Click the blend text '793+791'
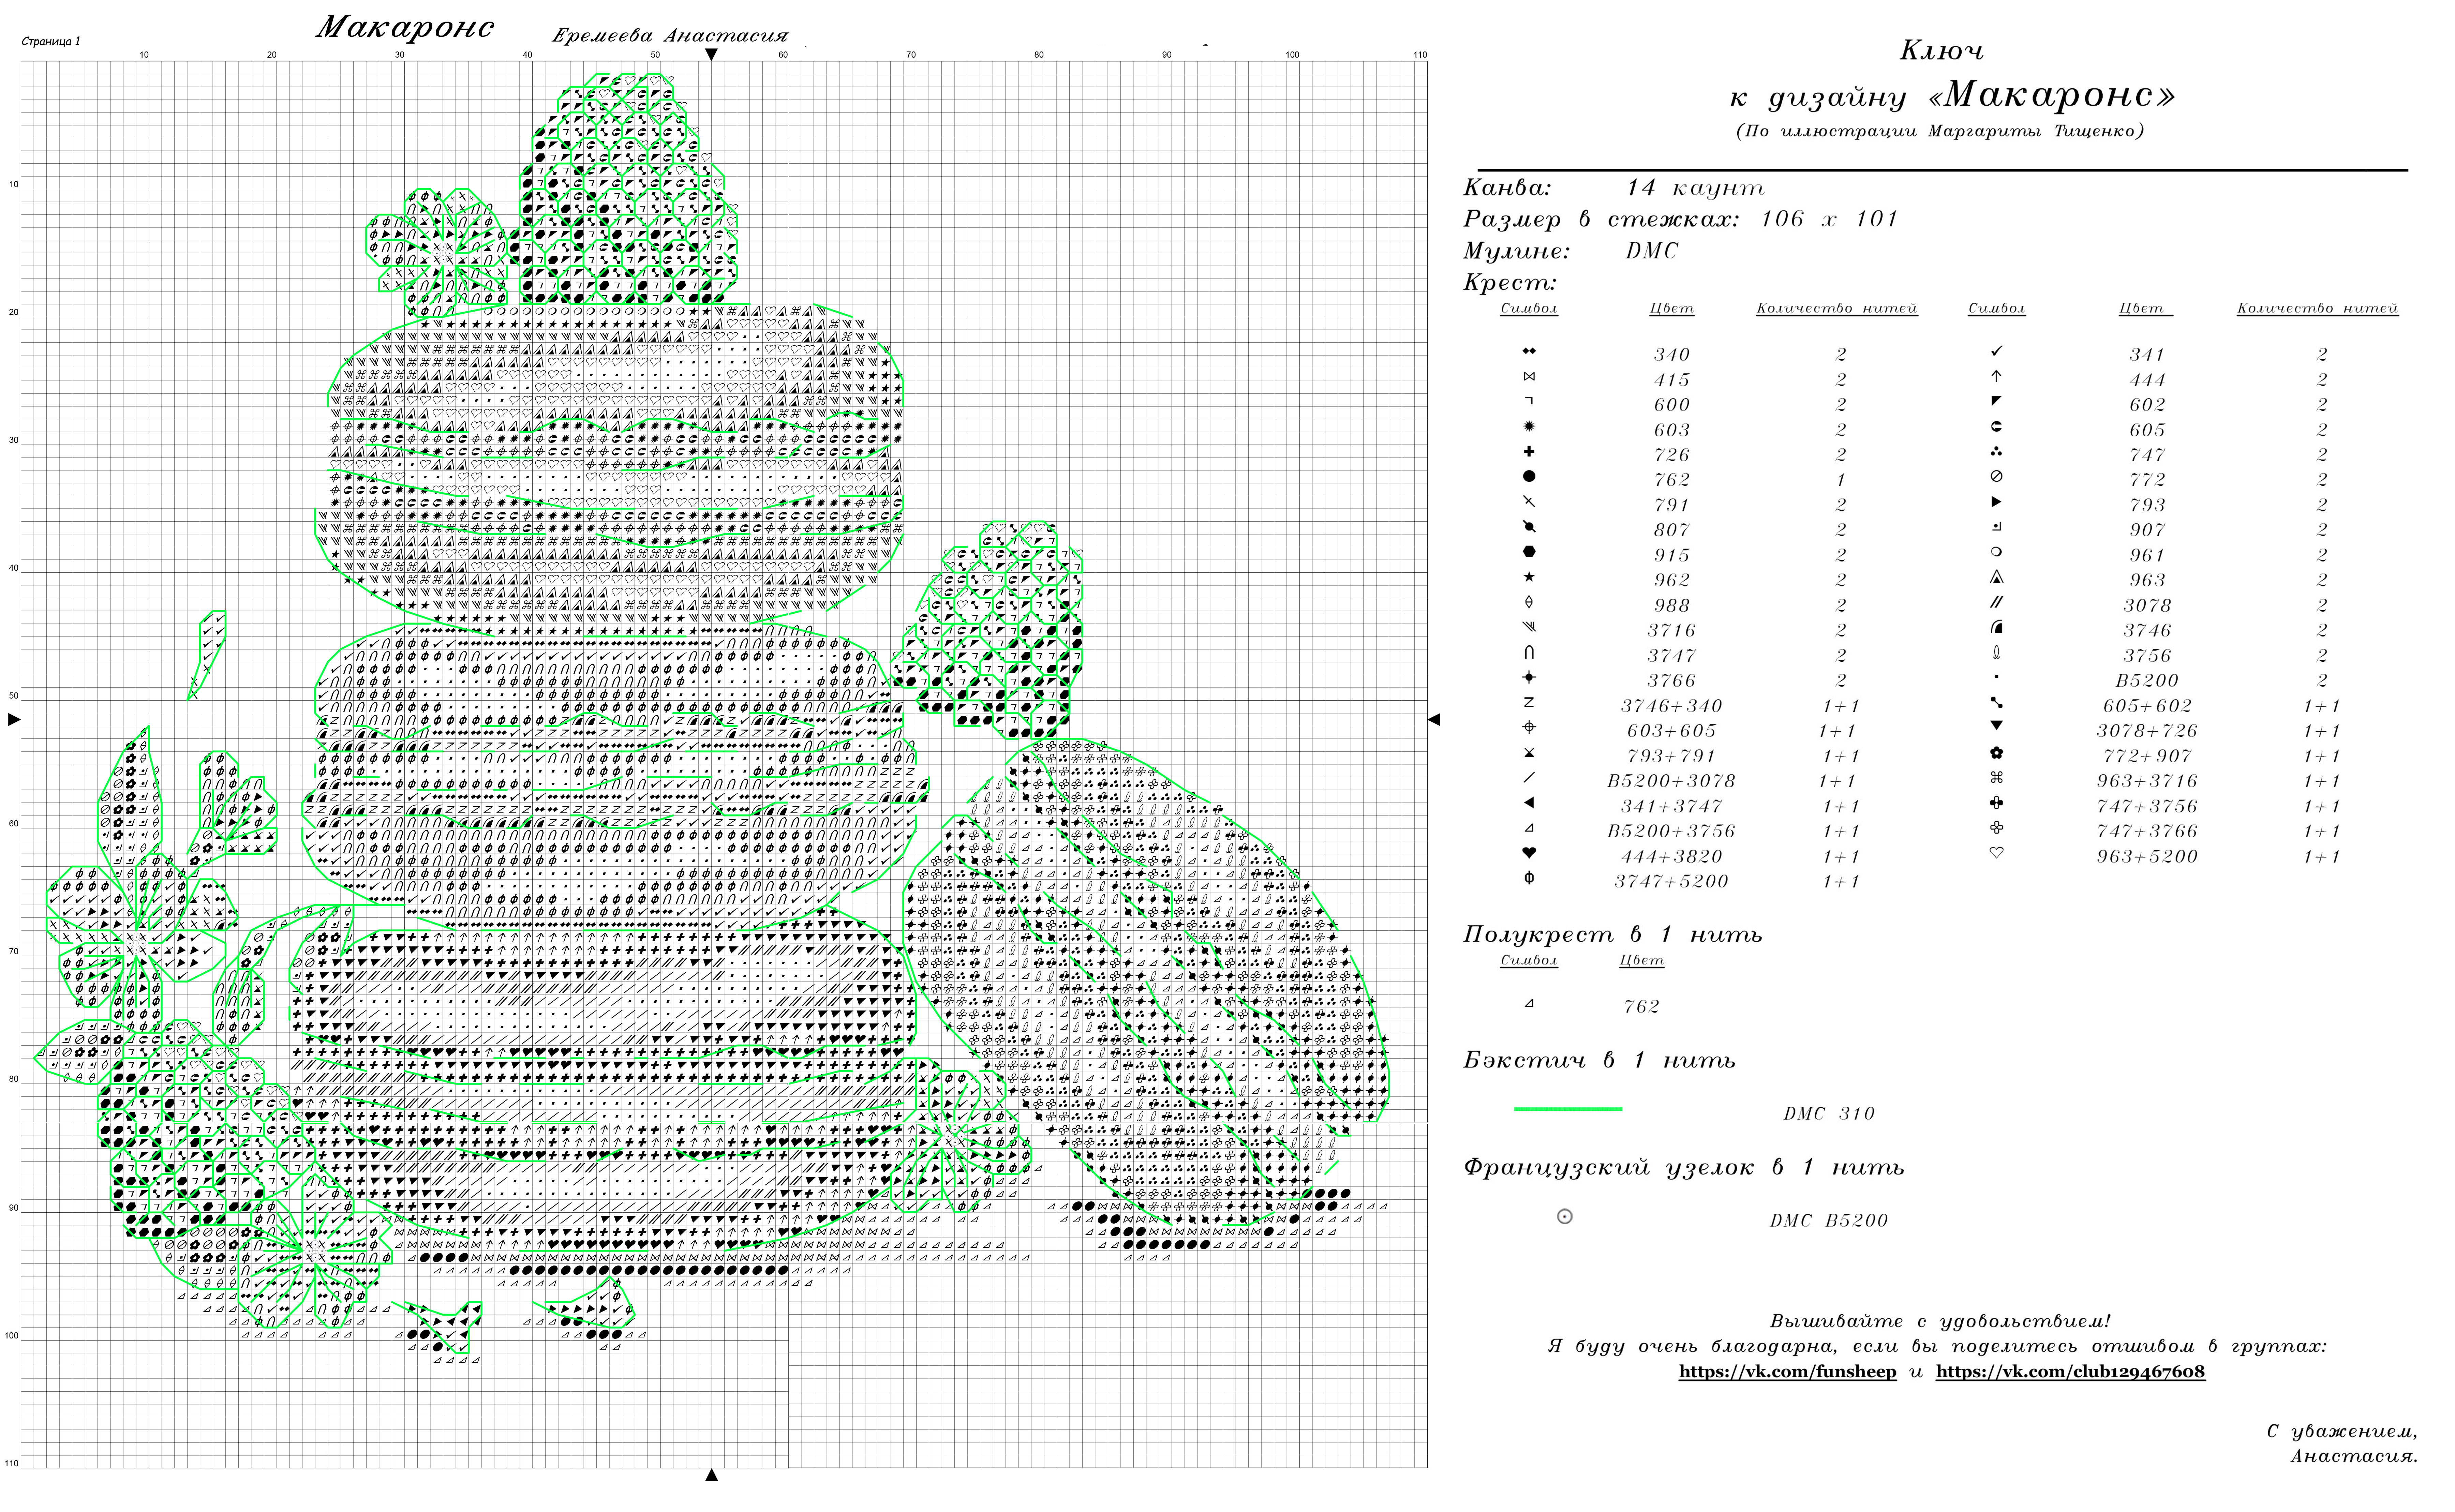Image resolution: width=2455 pixels, height=1512 pixels. coord(1671,757)
